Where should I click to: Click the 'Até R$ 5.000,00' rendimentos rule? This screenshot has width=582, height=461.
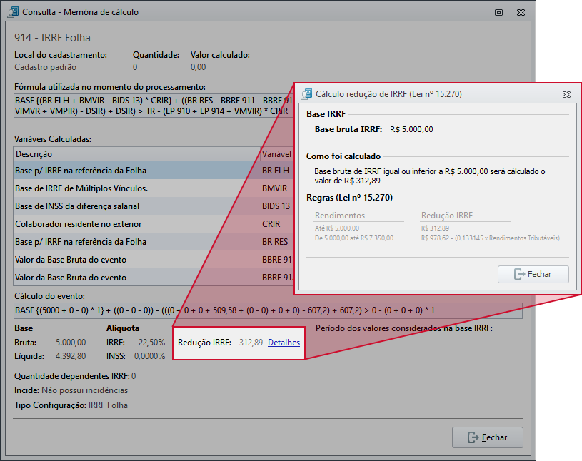coord(337,228)
